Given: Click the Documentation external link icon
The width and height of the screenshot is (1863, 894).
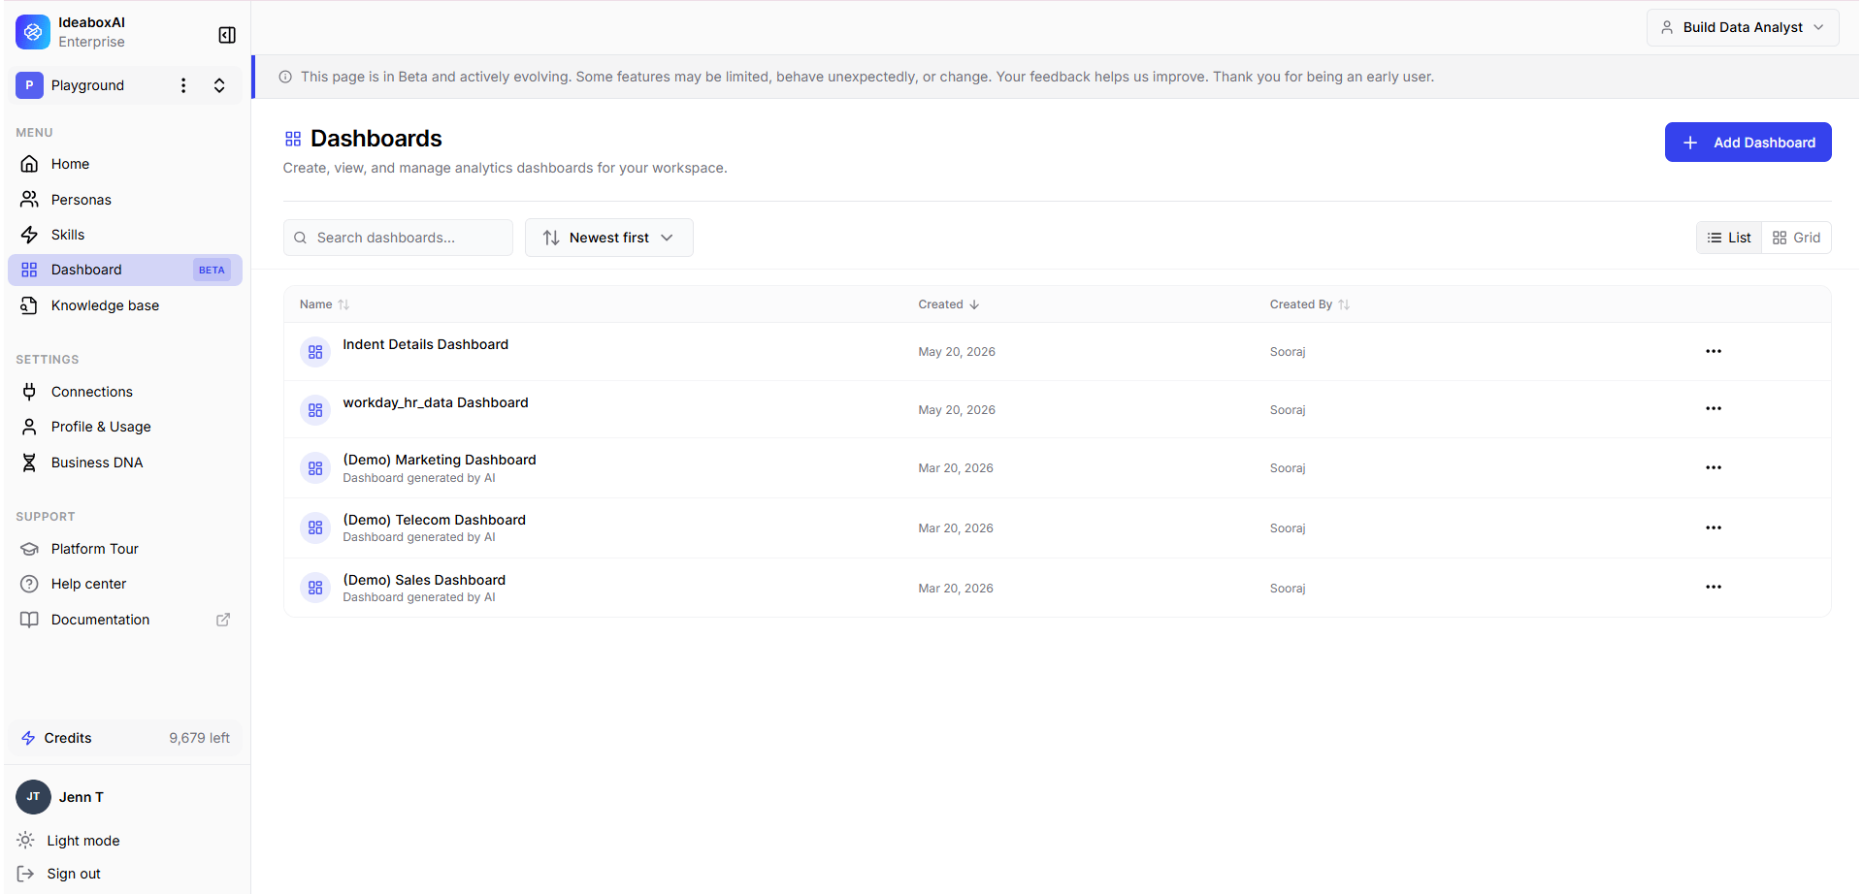Looking at the screenshot, I should coord(223,620).
